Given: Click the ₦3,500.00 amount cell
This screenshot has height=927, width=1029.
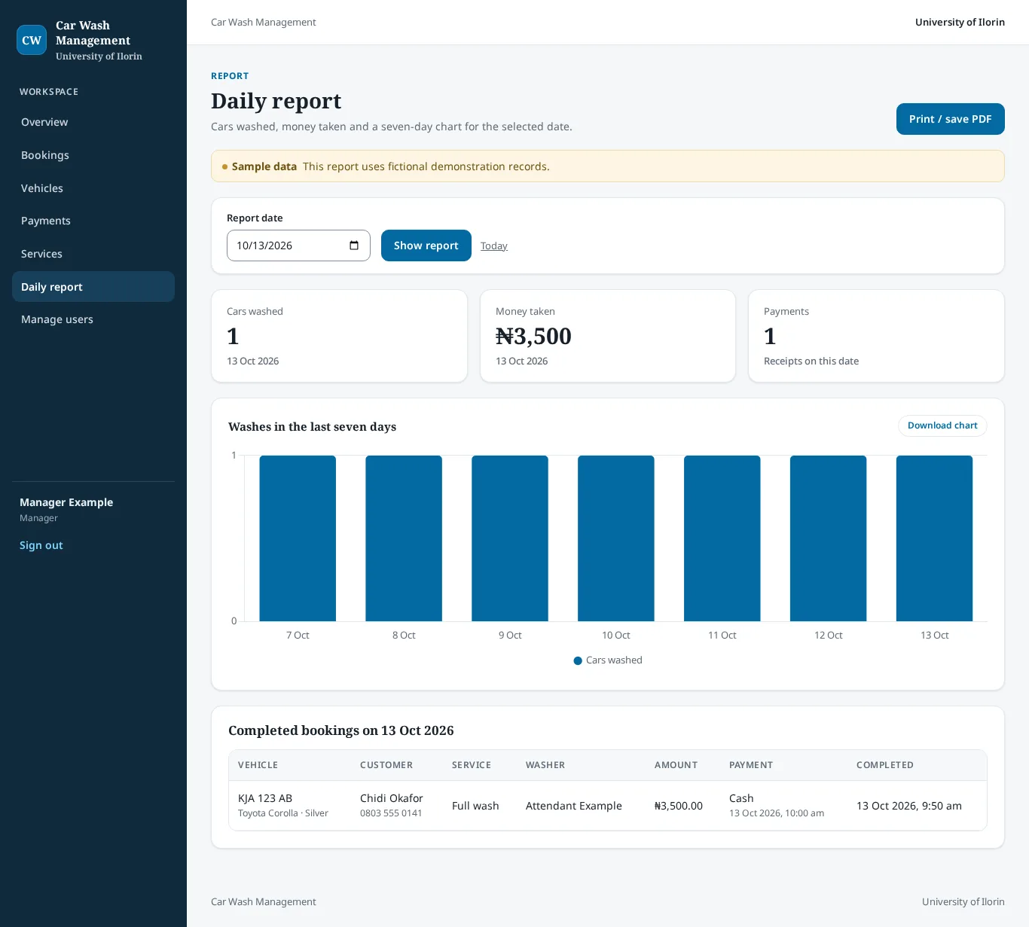Looking at the screenshot, I should 679,806.
